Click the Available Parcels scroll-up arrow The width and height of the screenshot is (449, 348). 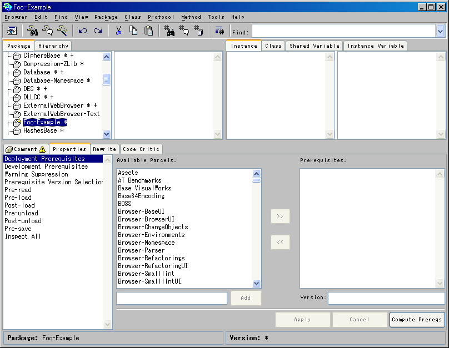coord(256,173)
